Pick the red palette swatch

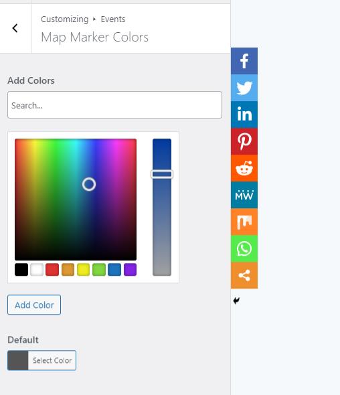[52, 270]
